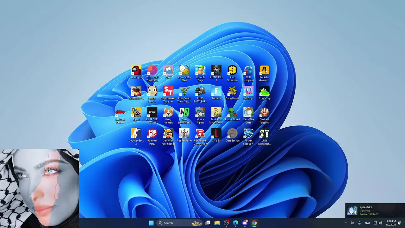Viewport: 405px width, 228px height.
Task: Select the Rockstar Games Launcher icon
Action: (265, 73)
